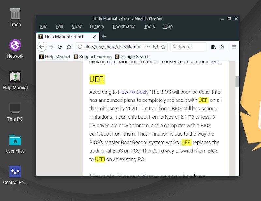Click the vertical scrollbar thumb
The width and height of the screenshot is (261, 201).
coord(237,82)
